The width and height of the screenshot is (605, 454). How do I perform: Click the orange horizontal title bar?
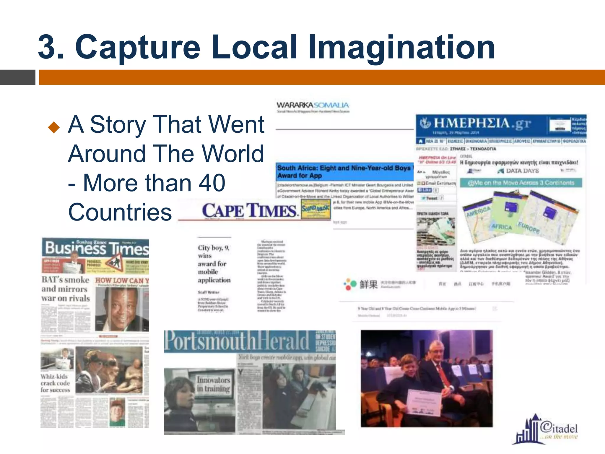322,77
